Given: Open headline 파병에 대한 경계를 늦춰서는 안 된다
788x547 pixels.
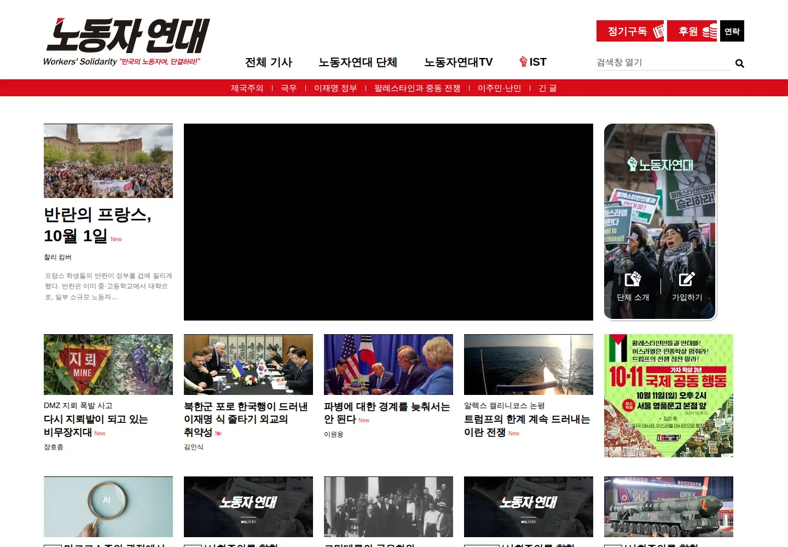Looking at the screenshot, I should pos(387,413).
